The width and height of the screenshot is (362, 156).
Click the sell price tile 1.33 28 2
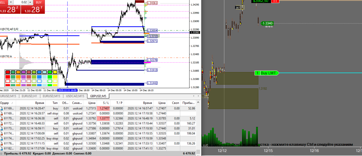10,10
